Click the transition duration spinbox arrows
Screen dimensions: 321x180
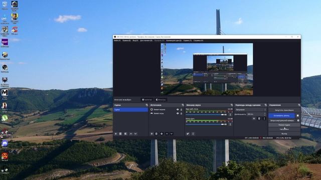(x=265, y=114)
